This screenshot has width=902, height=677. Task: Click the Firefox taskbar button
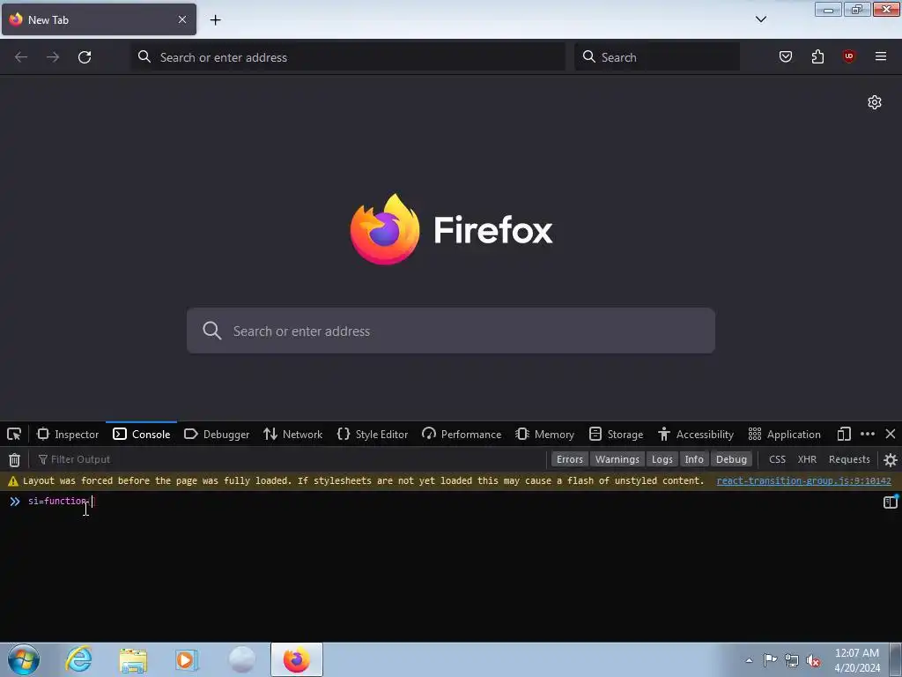click(297, 659)
